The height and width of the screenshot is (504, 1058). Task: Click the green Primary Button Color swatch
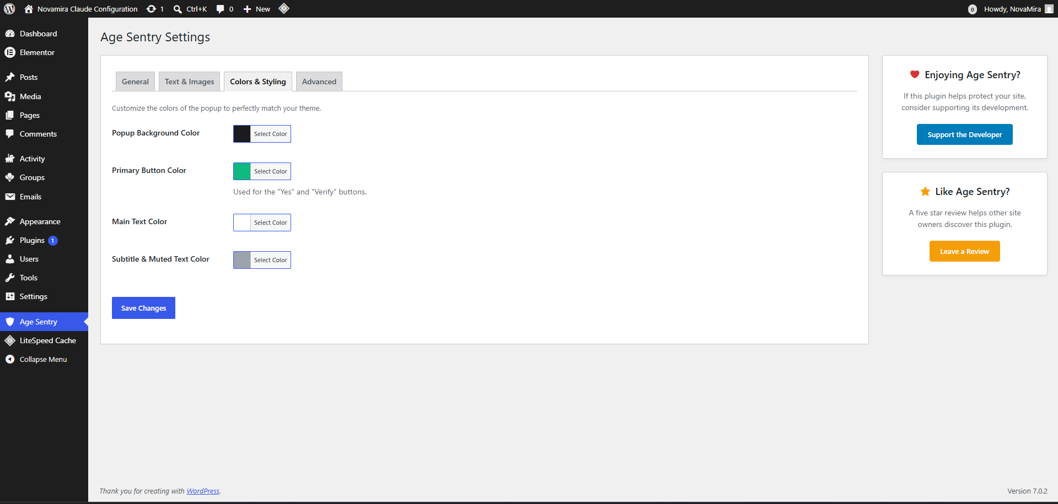pyautogui.click(x=242, y=171)
